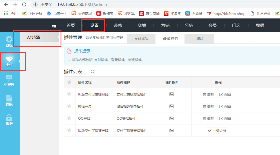280x155 pixels.
Task: Click 一键安装 for 旧版支付宝快捷登陆
Action: [217, 131]
